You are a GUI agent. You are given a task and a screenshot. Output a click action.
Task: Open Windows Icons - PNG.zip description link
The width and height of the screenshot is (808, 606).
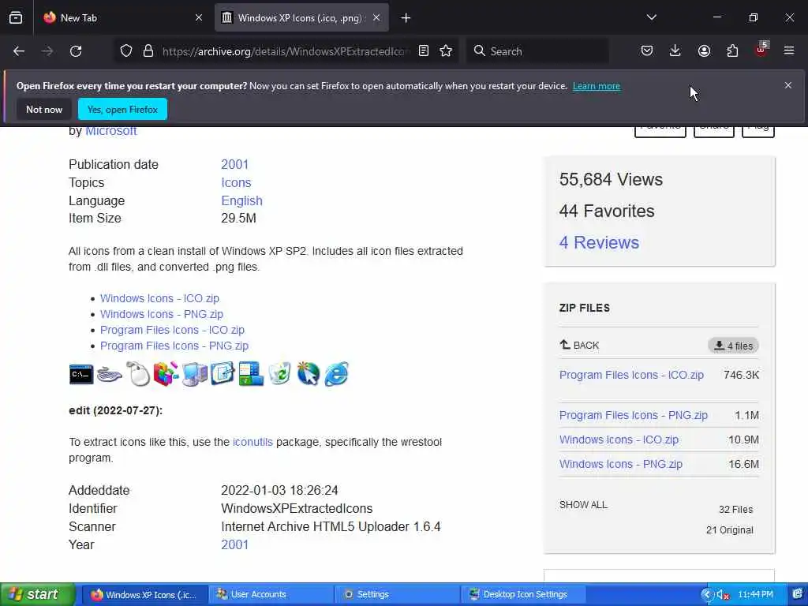pyautogui.click(x=162, y=314)
